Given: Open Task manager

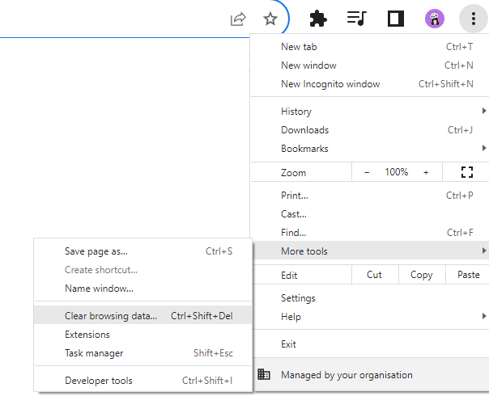Looking at the screenshot, I should tap(94, 353).
